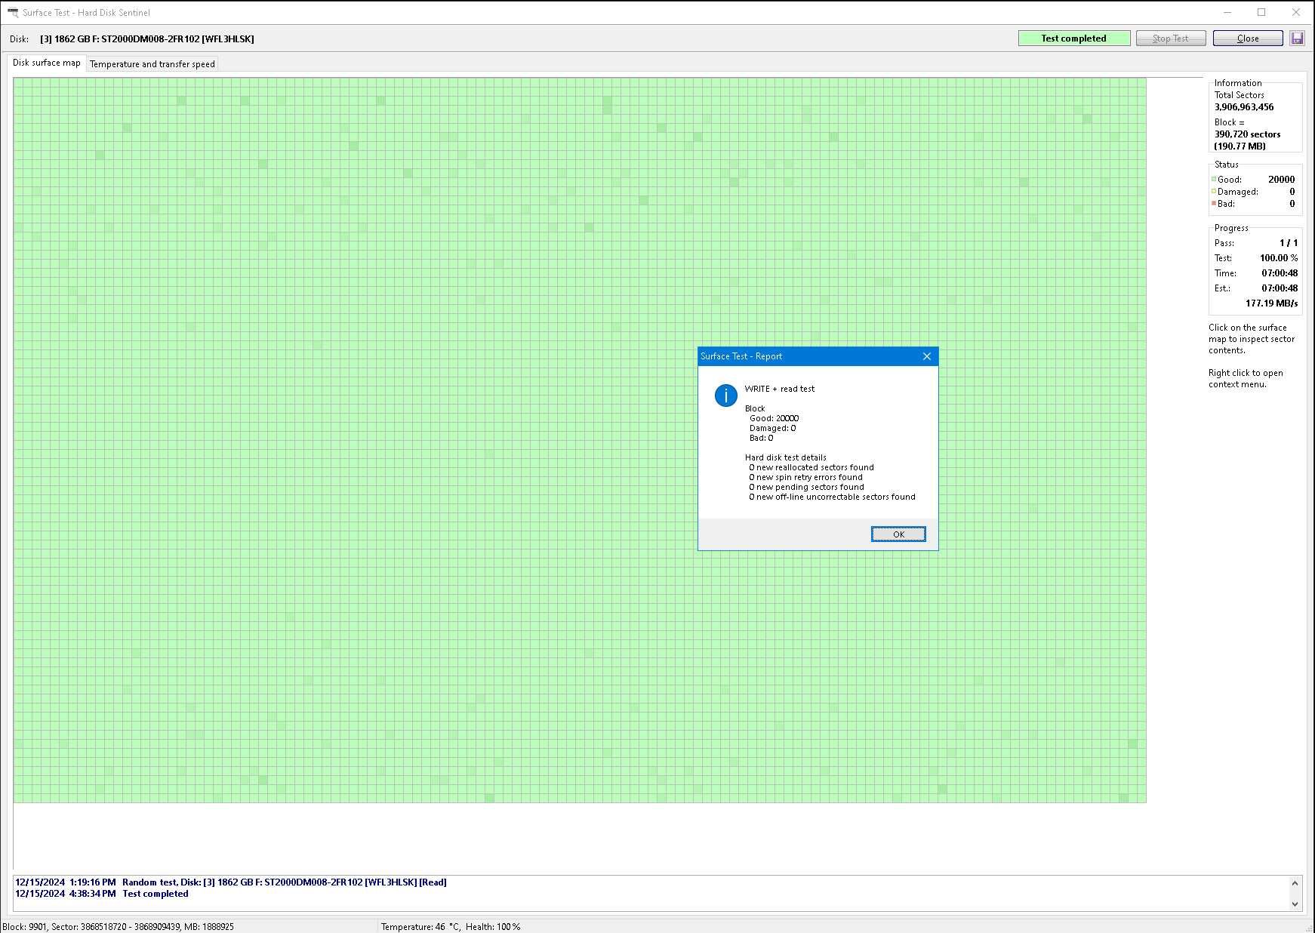Image resolution: width=1315 pixels, height=933 pixels.
Task: Click the Test completed status indicator
Action: [1073, 38]
